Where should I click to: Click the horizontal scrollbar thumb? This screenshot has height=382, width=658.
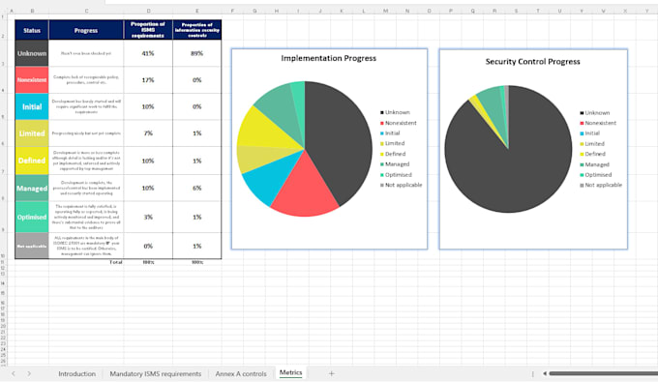(x=604, y=373)
